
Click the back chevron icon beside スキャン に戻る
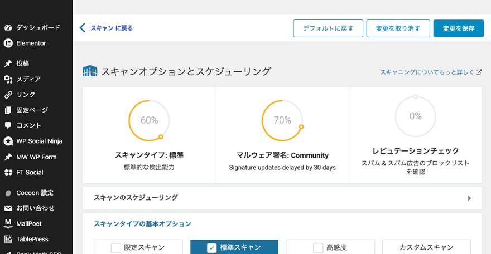point(83,28)
